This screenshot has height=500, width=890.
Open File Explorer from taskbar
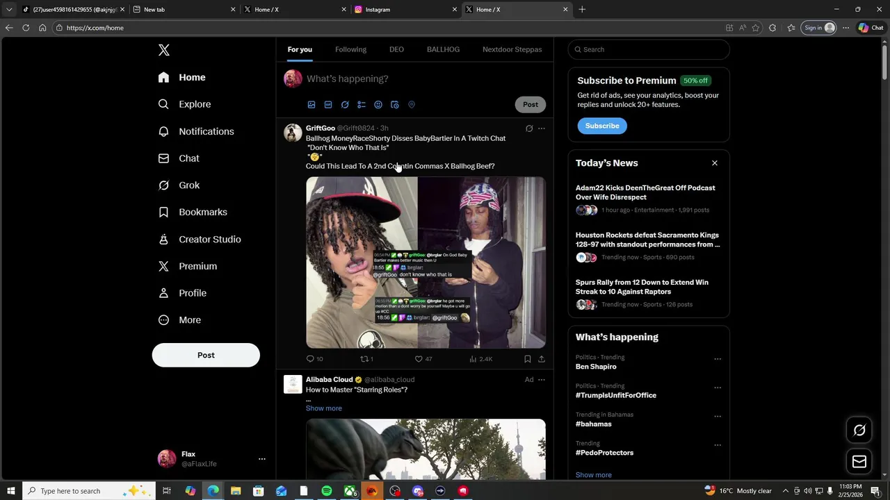(x=236, y=491)
